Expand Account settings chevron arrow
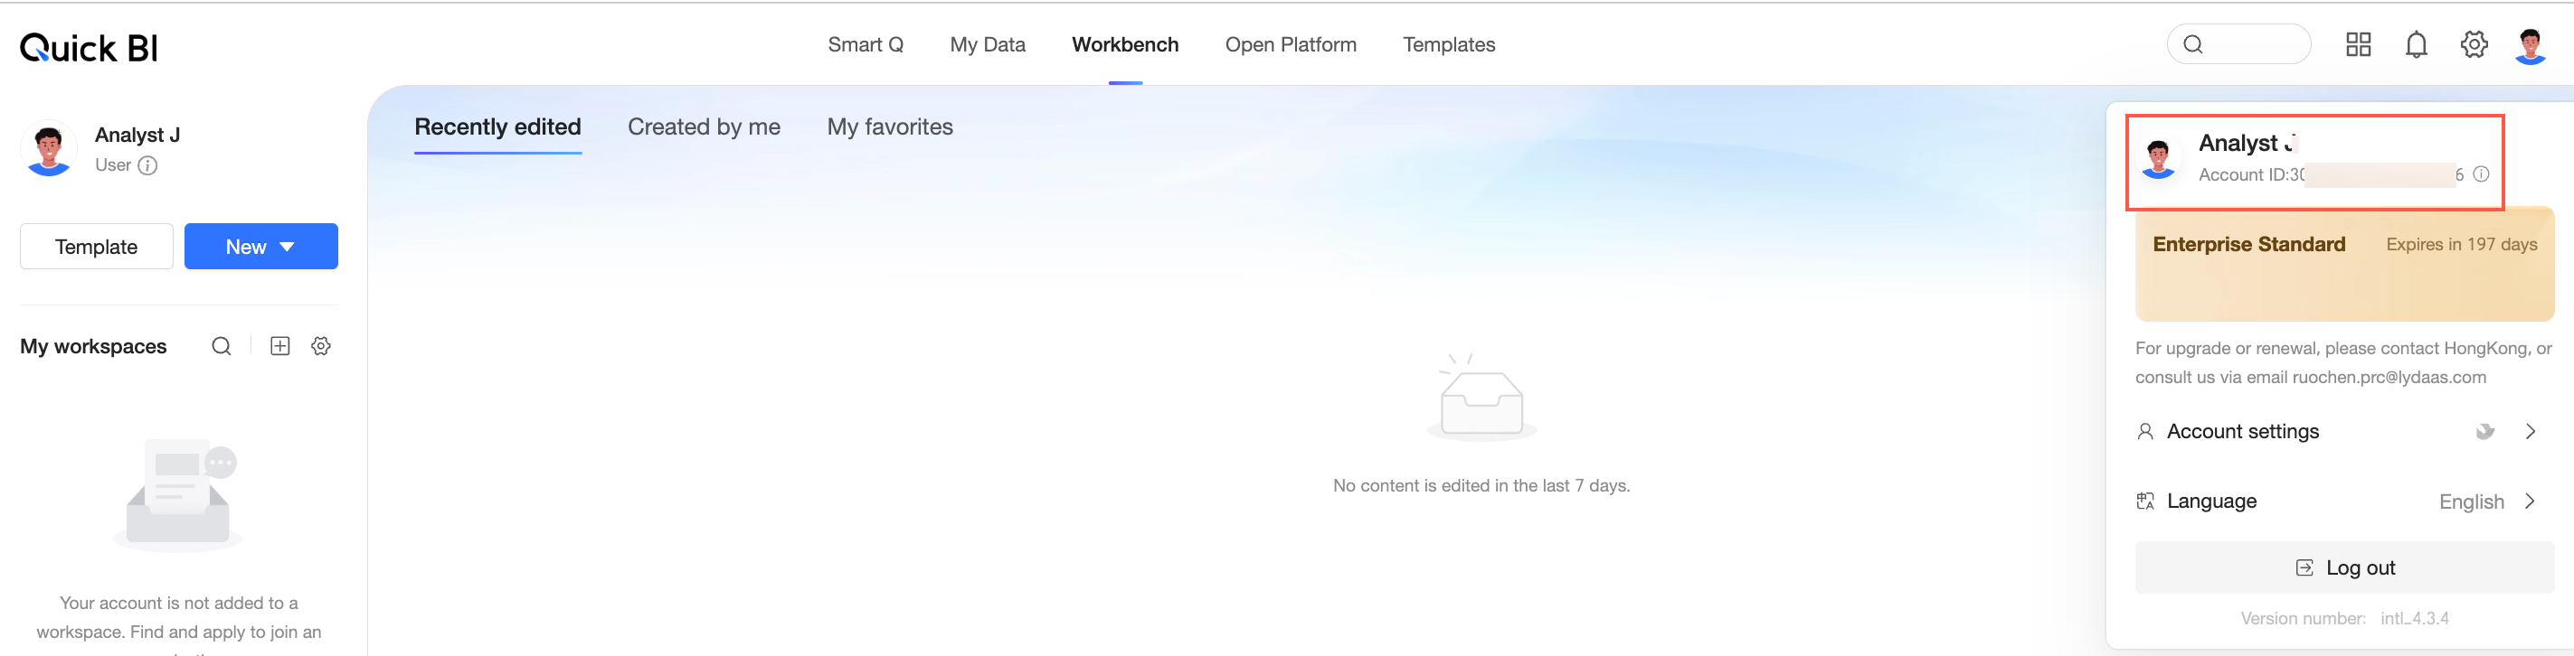2574x656 pixels. point(2530,431)
